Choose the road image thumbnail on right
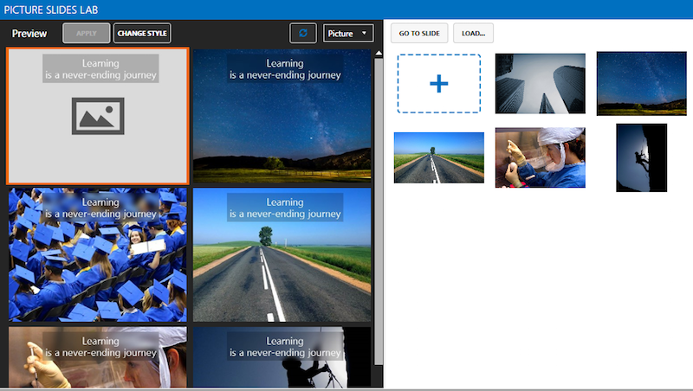This screenshot has height=391, width=693. [438, 157]
